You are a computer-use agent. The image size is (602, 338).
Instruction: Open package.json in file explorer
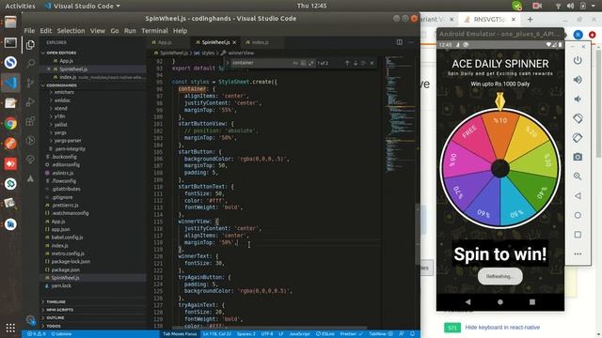coord(66,269)
